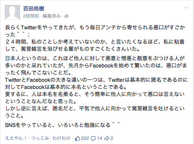Open 百田尚樹's profile picture
The height and width of the screenshot is (144, 194).
click(x=12, y=12)
